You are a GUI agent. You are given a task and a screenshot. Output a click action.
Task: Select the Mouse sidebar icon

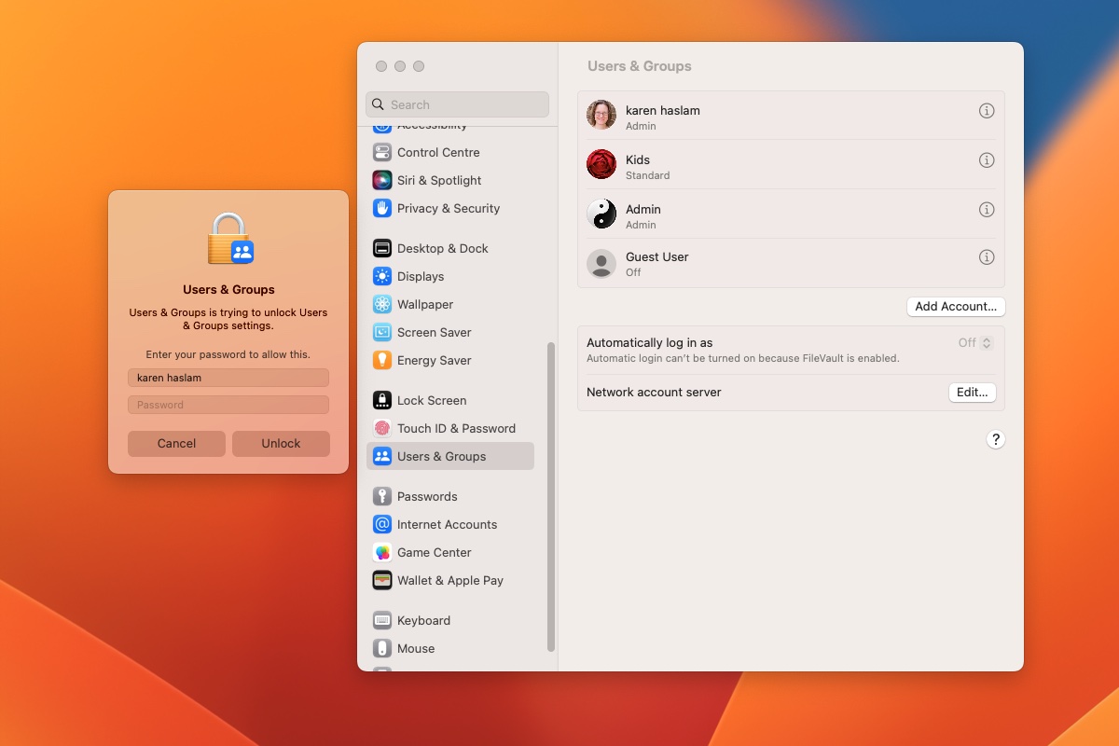tap(382, 648)
